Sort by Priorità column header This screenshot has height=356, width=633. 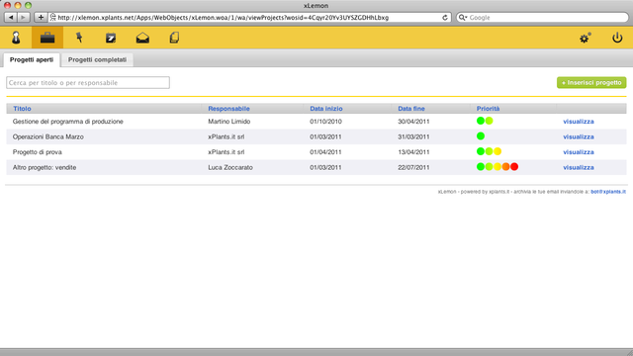pos(488,109)
